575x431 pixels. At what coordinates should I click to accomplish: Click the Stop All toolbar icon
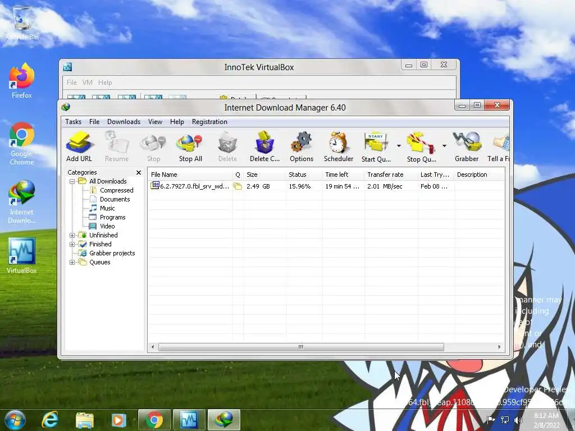(190, 147)
